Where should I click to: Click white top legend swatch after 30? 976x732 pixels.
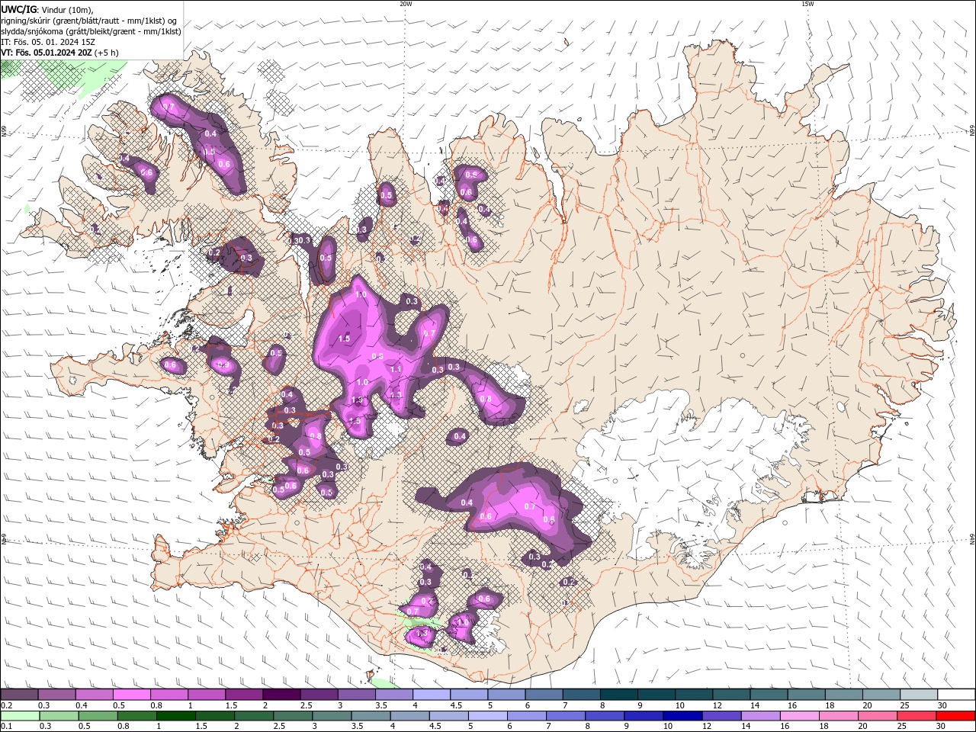[956, 695]
